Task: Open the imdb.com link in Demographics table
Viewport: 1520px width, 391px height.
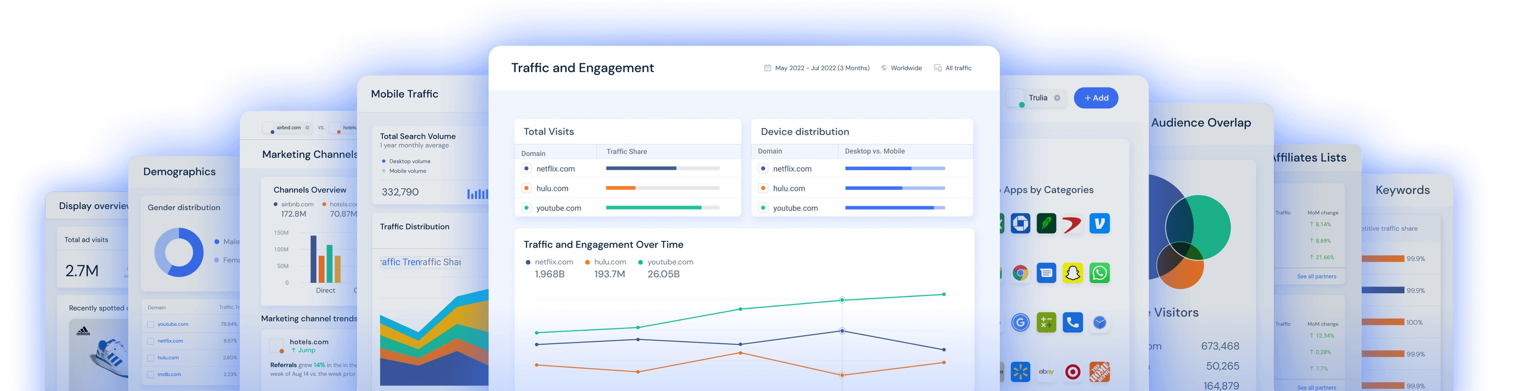Action: [170, 374]
